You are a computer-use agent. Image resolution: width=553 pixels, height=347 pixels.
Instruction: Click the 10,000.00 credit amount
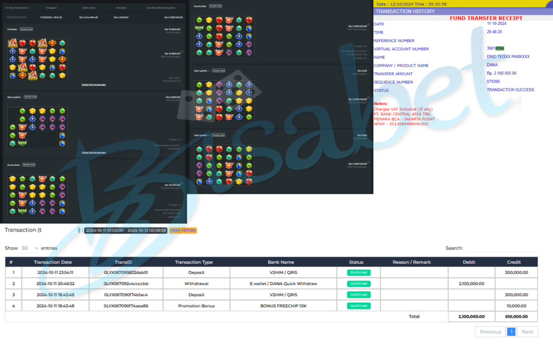(x=516, y=306)
